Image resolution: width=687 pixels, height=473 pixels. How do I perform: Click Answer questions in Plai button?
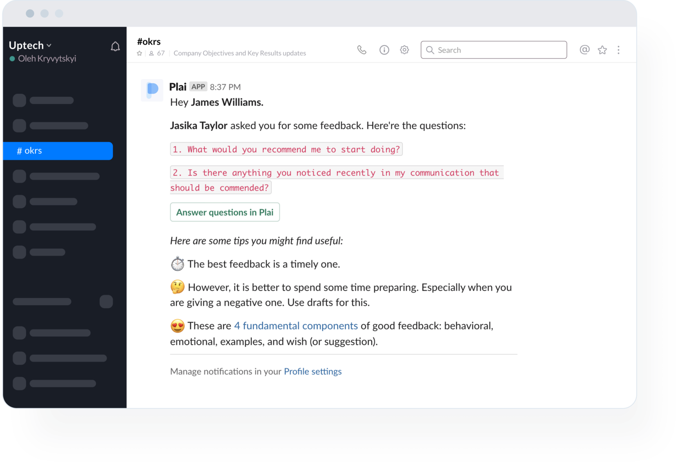click(x=225, y=212)
